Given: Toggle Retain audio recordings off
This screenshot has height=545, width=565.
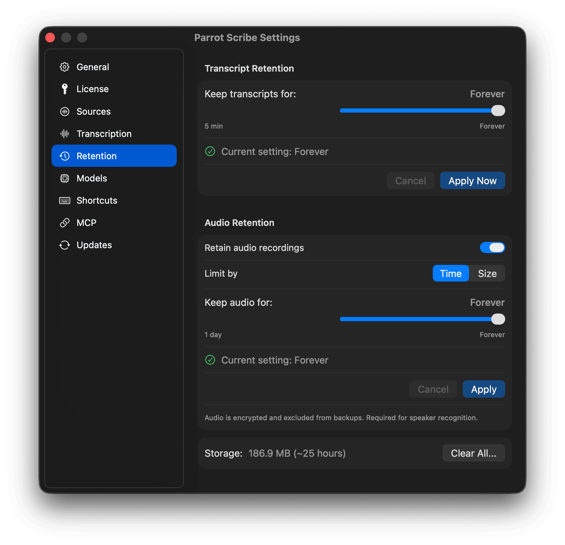Looking at the screenshot, I should tap(492, 247).
